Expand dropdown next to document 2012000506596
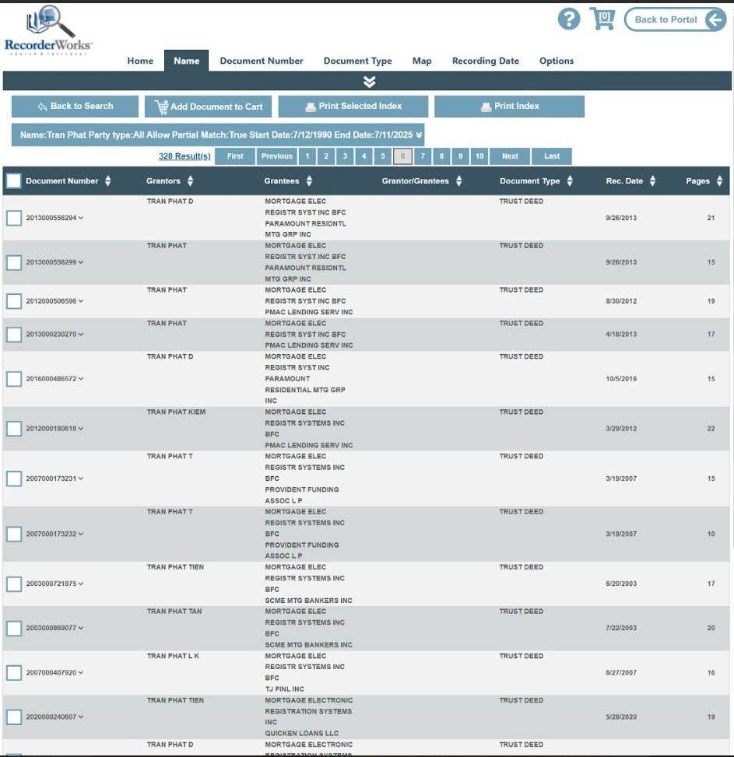Viewport: 734px width, 757px height. tap(81, 301)
